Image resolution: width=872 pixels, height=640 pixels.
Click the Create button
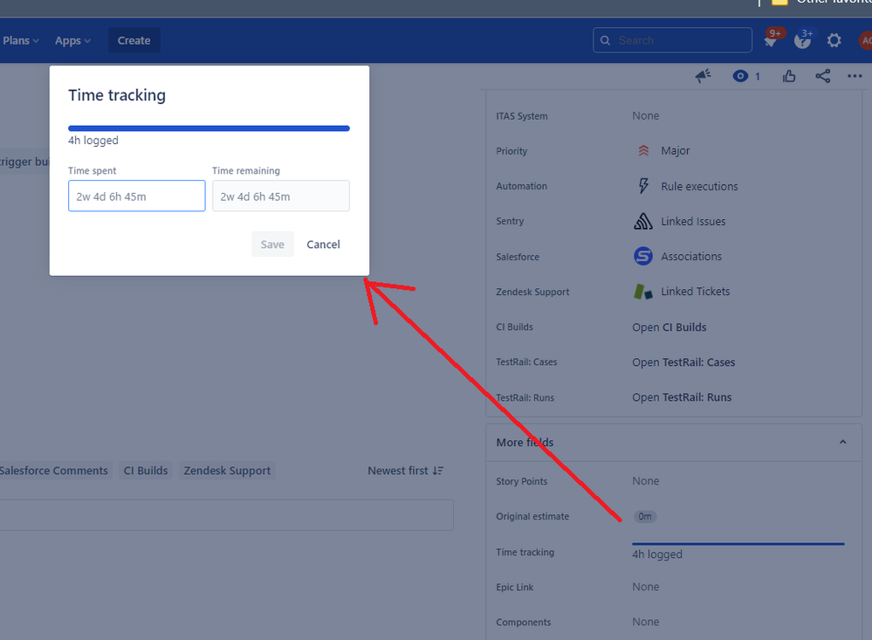(134, 41)
